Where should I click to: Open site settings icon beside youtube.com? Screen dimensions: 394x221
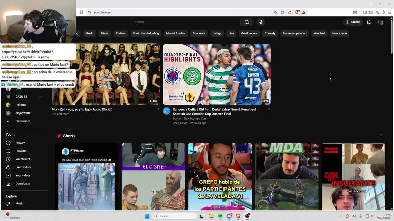click(89, 12)
